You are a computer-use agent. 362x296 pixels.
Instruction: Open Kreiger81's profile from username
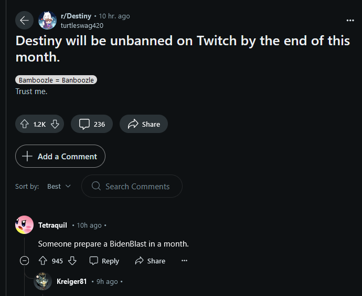click(x=71, y=281)
